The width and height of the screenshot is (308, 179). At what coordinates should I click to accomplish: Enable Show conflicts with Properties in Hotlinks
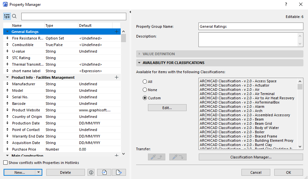click(6, 163)
